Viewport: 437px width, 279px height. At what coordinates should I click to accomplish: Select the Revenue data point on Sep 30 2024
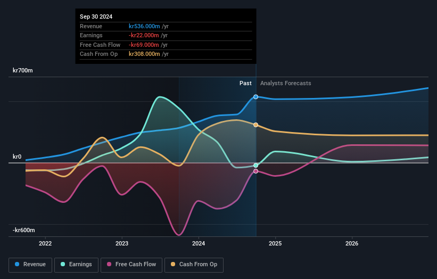[255, 97]
